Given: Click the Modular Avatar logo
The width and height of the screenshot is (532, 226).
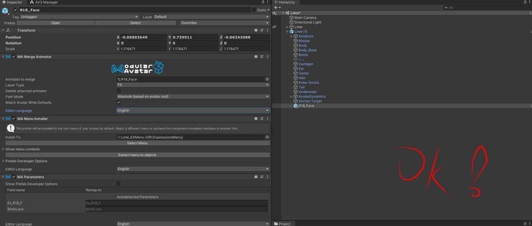Looking at the screenshot, I should (x=138, y=68).
